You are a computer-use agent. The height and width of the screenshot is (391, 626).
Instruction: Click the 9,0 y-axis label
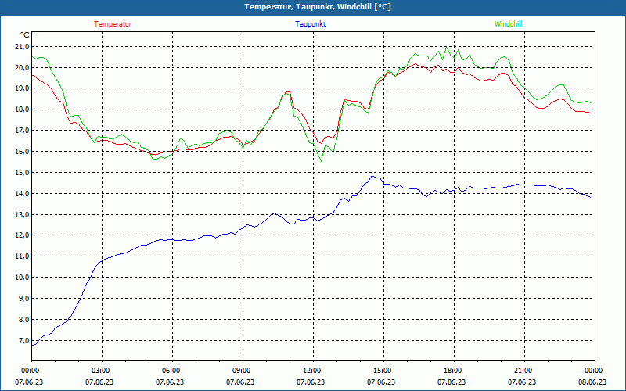tap(23, 299)
